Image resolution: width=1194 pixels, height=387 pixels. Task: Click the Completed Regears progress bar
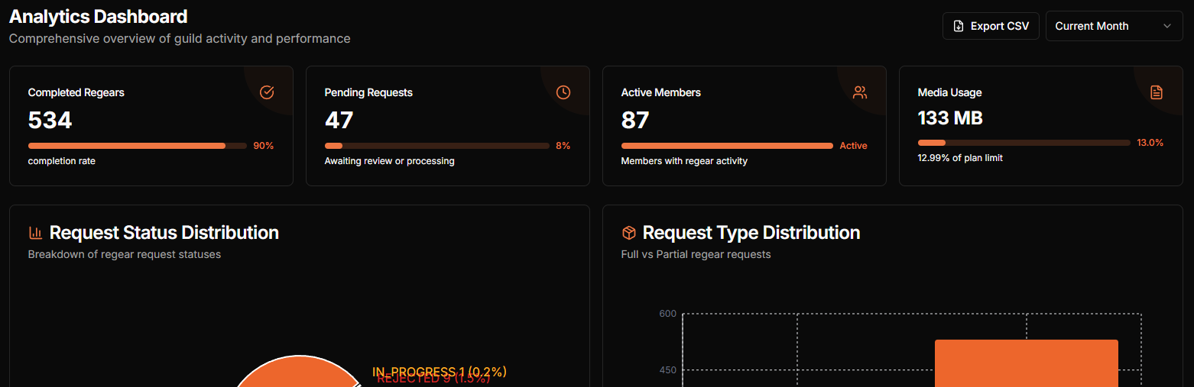(x=138, y=146)
